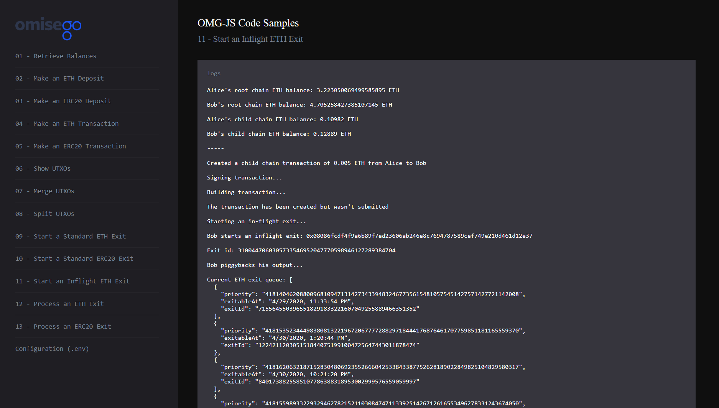This screenshot has width=719, height=408.
Task: Click Bob's root chain ETH balance line
Action: click(x=299, y=105)
